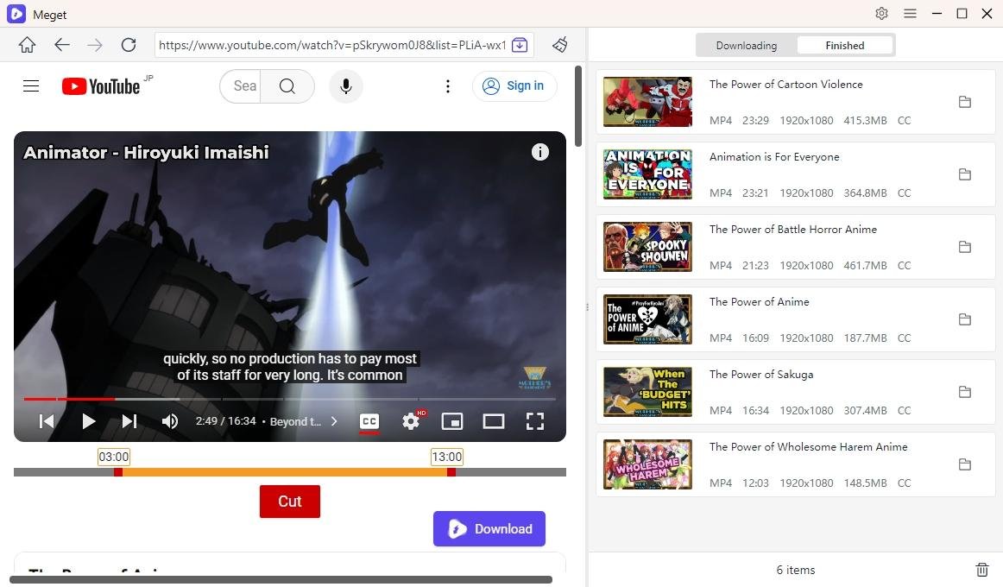Click the cut end handle at 13:00
The image size is (1003, 587).
coord(451,472)
